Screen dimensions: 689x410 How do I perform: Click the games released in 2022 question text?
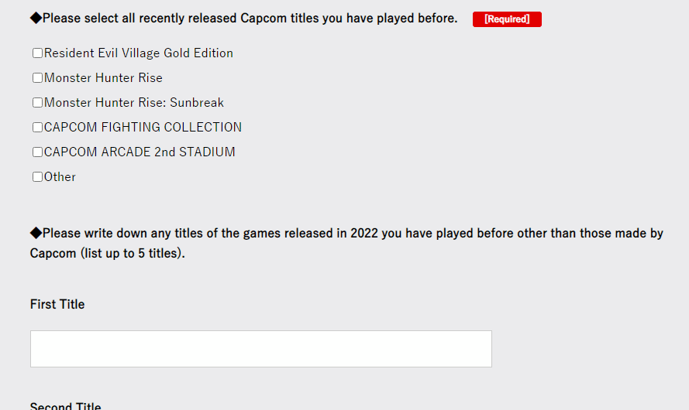(346, 244)
